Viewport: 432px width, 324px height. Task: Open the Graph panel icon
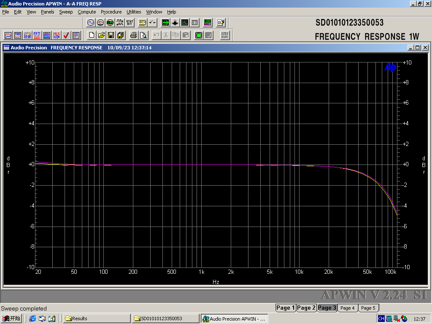pos(185,23)
